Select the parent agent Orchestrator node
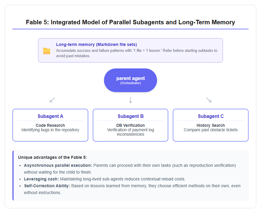This screenshot has height=213, width=261. 130,80
